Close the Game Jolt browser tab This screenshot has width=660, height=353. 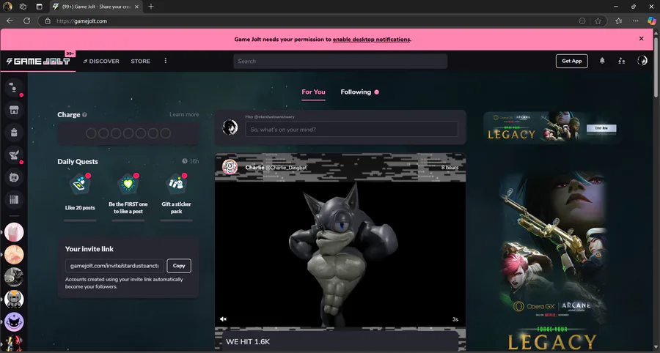(x=136, y=7)
